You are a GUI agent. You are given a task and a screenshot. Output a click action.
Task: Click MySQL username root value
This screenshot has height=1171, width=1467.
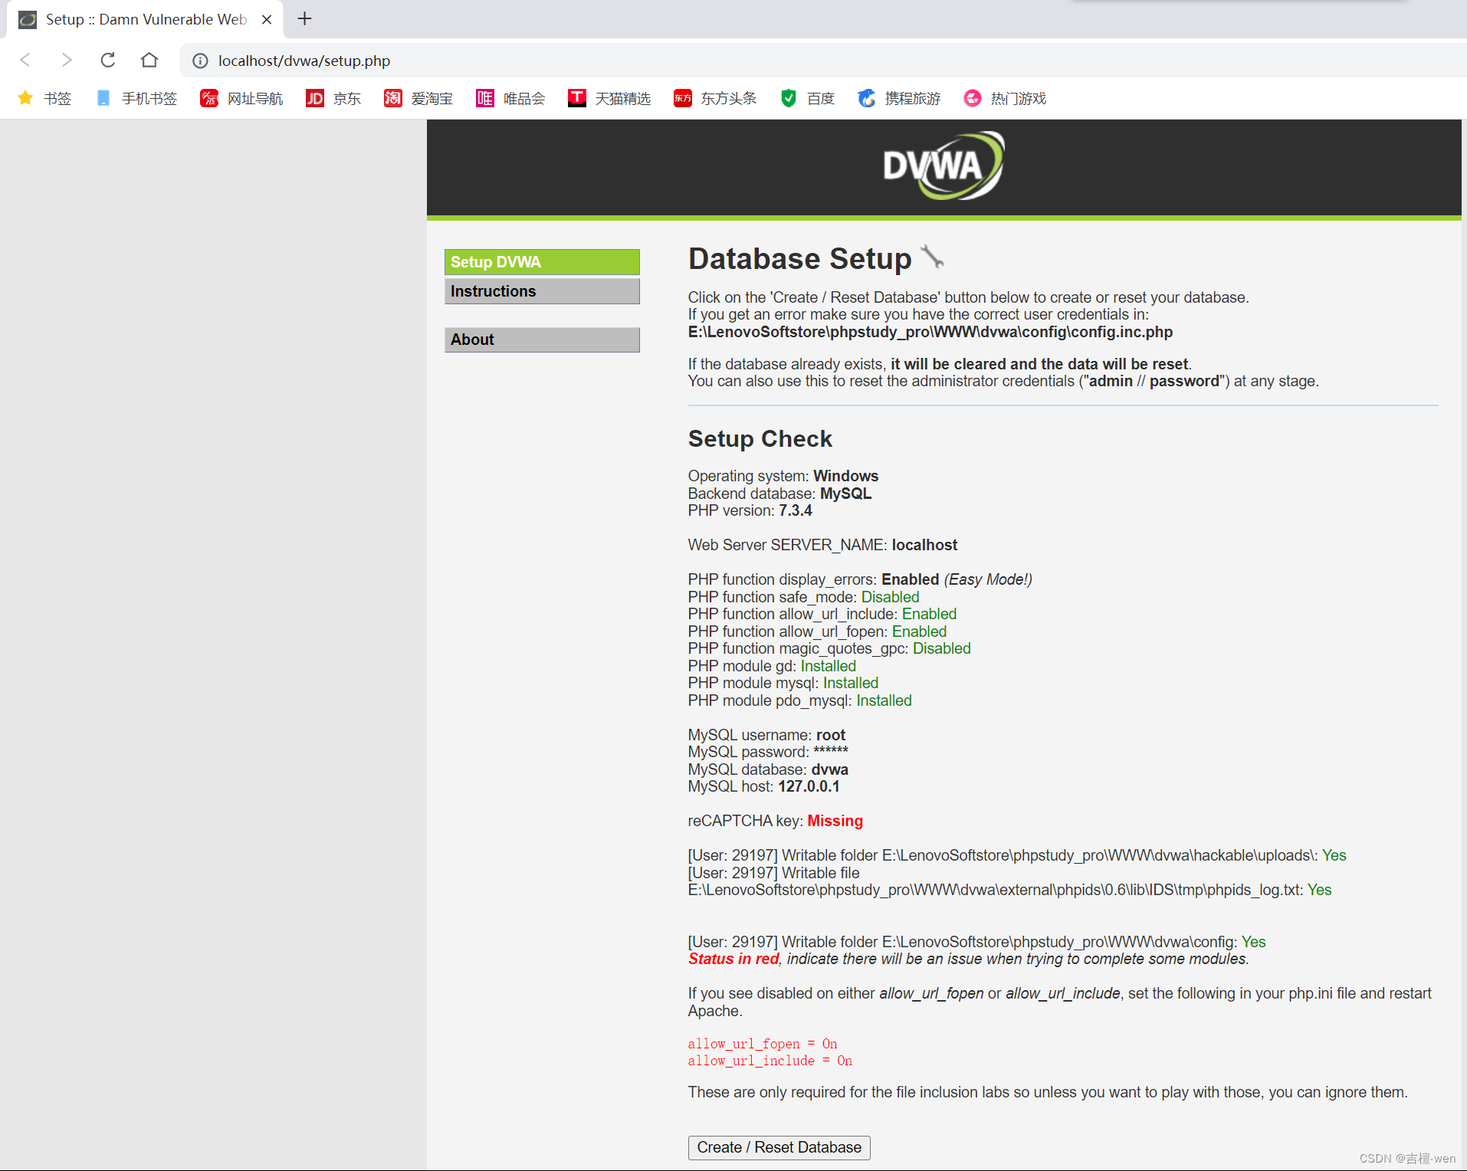coord(831,735)
